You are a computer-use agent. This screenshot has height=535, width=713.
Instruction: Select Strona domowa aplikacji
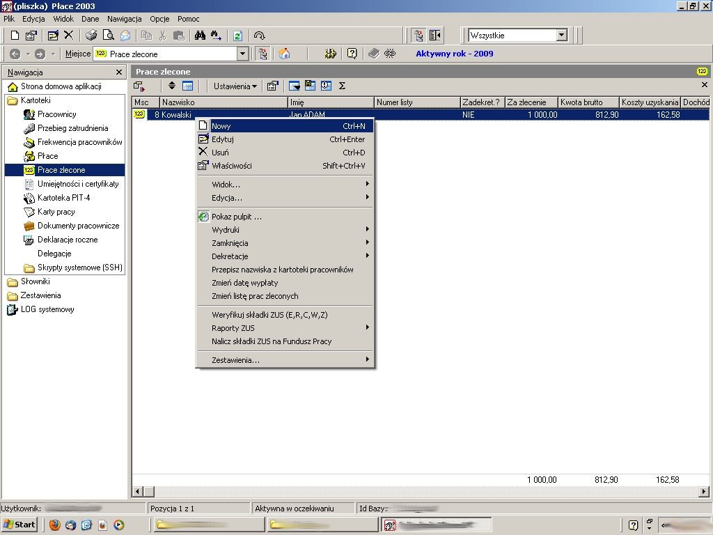(61, 86)
